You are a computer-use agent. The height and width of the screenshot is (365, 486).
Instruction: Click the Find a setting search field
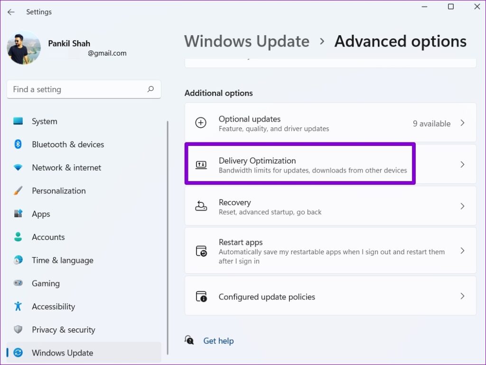click(84, 89)
